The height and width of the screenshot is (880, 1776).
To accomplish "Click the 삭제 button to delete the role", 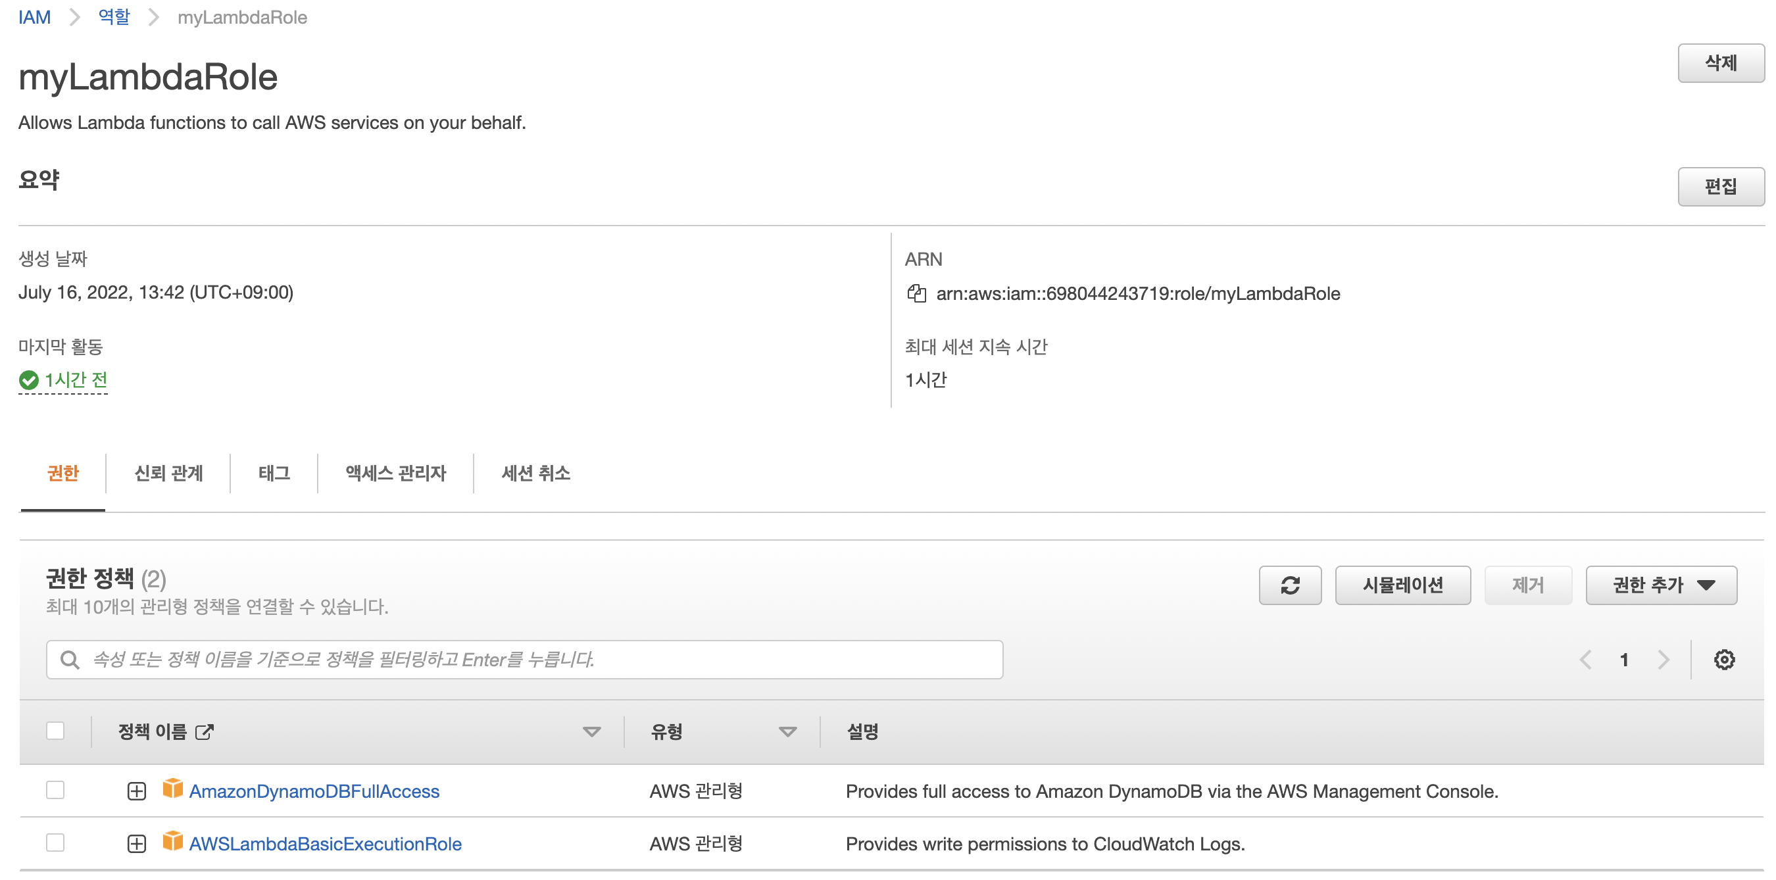I will point(1720,63).
